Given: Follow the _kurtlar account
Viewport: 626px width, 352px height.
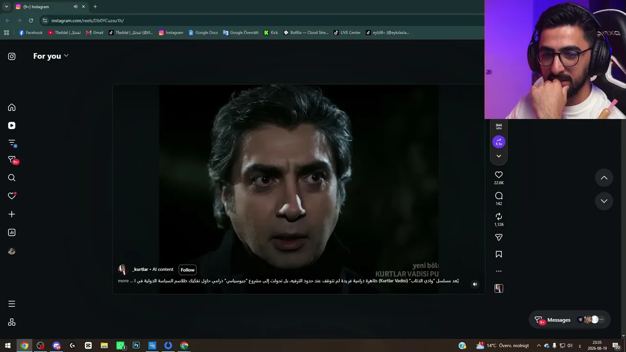Looking at the screenshot, I should click(x=187, y=270).
